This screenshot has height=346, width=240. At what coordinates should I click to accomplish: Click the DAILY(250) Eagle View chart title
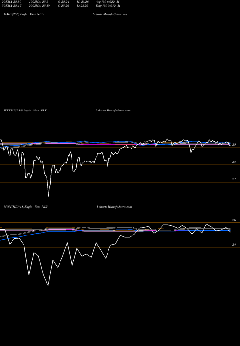pos(24,14)
